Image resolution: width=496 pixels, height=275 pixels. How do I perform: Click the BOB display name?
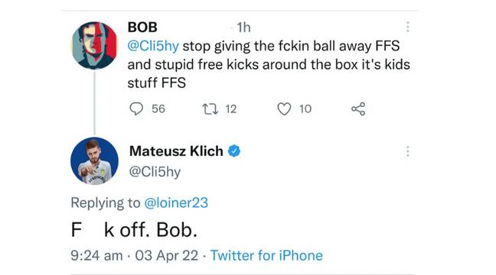coord(142,27)
